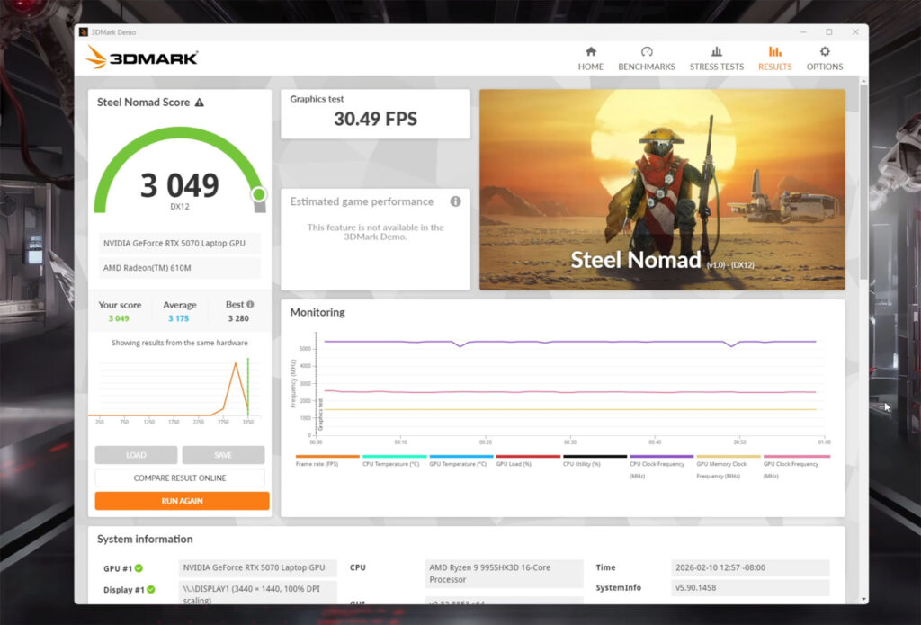Click the Home icon in navigation
This screenshot has height=625, width=921.
[x=591, y=52]
